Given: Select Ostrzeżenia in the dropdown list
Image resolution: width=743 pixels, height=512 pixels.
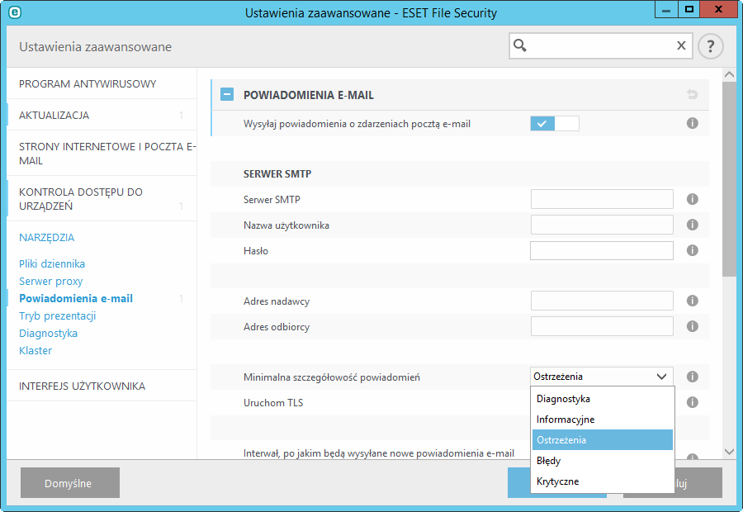Looking at the screenshot, I should pyautogui.click(x=603, y=440).
